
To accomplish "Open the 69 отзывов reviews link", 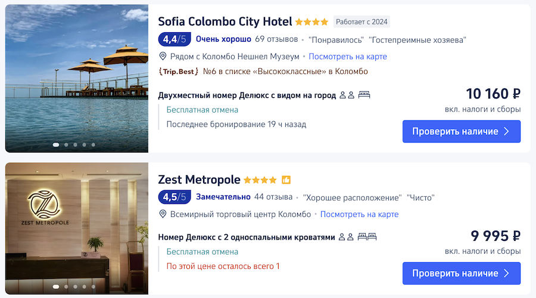I will [x=276, y=40].
